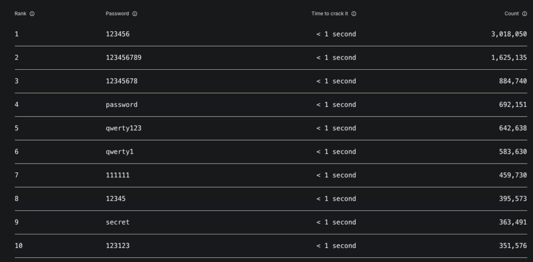Click the info icon beside Password header
The height and width of the screenshot is (262, 533).
pos(135,14)
